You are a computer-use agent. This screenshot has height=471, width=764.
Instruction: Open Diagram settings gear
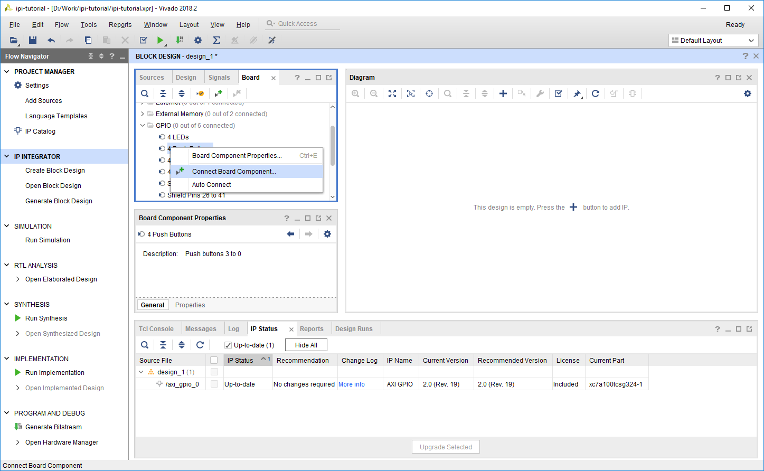(748, 93)
